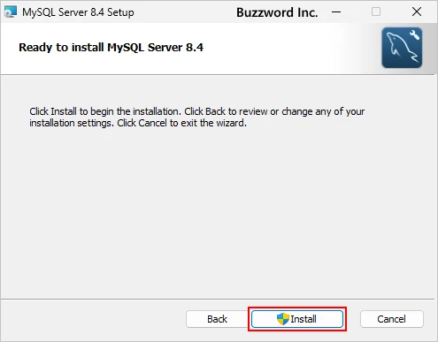Click the installation instructions paragraph
438x342 pixels.
coord(197,117)
